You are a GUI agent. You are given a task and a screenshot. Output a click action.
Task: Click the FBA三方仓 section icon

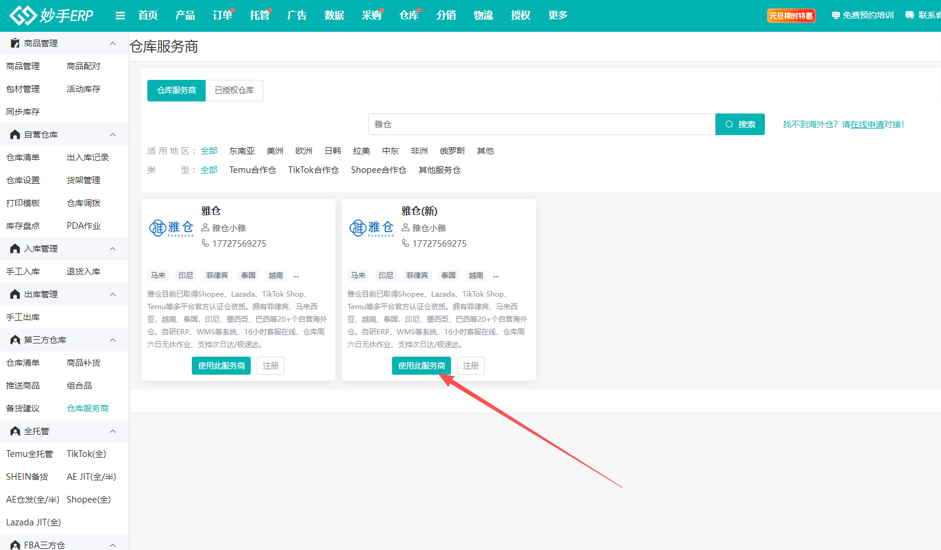pyautogui.click(x=15, y=545)
